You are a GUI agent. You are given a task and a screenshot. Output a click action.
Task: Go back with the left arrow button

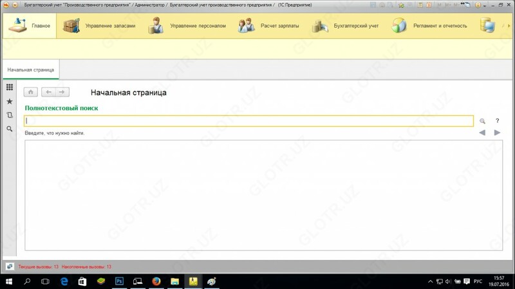(48, 92)
